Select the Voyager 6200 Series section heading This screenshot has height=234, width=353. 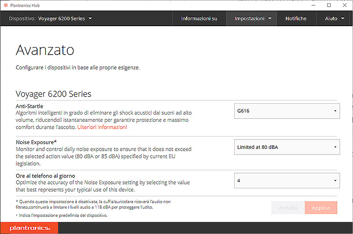[53, 94]
